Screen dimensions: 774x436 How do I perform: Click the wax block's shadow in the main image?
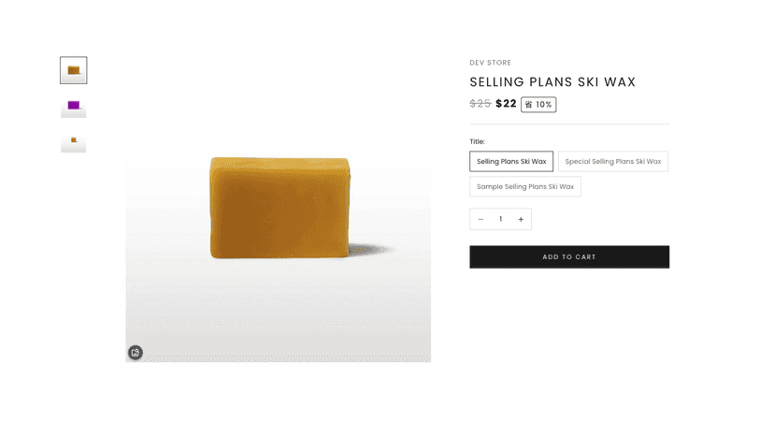(x=371, y=250)
